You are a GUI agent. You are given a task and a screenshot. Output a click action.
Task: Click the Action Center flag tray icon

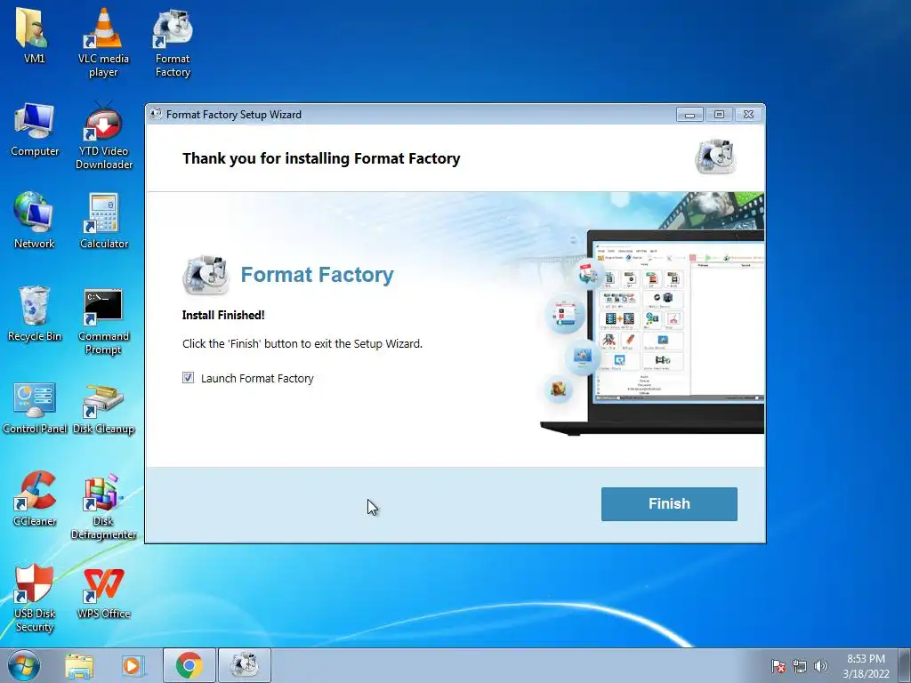point(778,666)
